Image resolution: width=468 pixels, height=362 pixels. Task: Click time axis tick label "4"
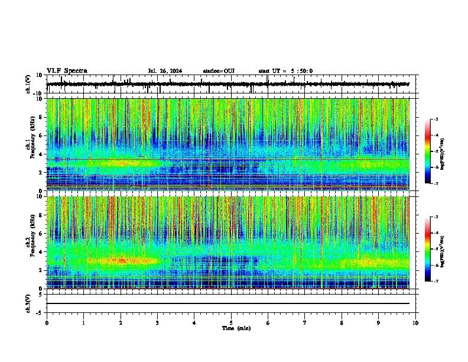[194, 323]
